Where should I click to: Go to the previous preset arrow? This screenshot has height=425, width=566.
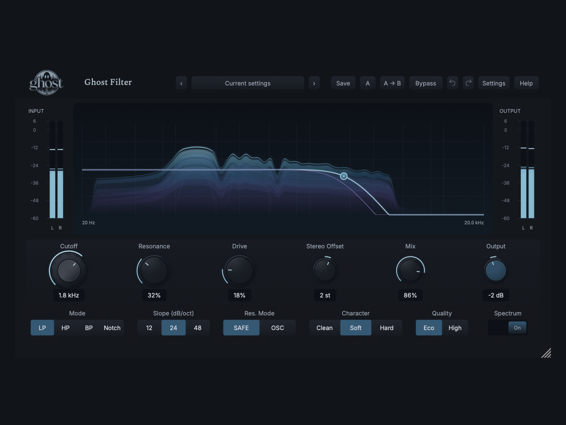tap(182, 83)
